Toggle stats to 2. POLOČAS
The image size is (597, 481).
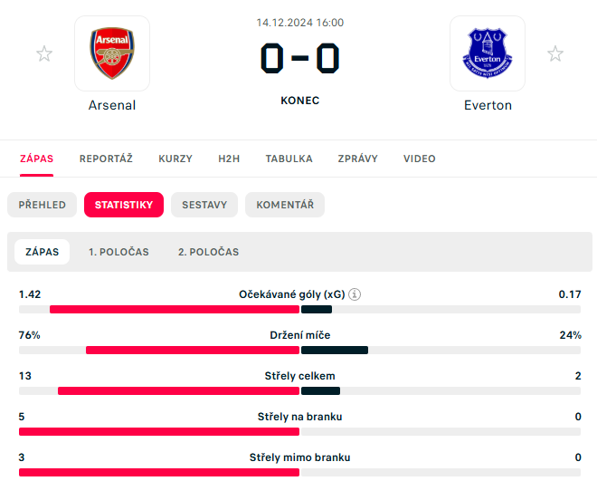[209, 252]
